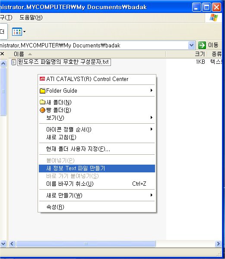Viewport: 225px width, 259px height.
Task: Select 속성(R) in context menu
Action: pyautogui.click(x=97, y=207)
